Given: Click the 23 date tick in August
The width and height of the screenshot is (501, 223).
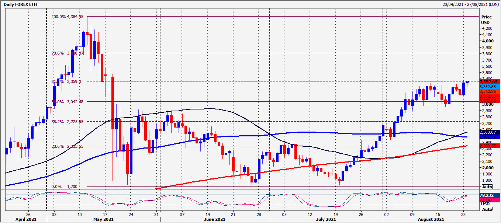Looking at the screenshot, I should [463, 214].
